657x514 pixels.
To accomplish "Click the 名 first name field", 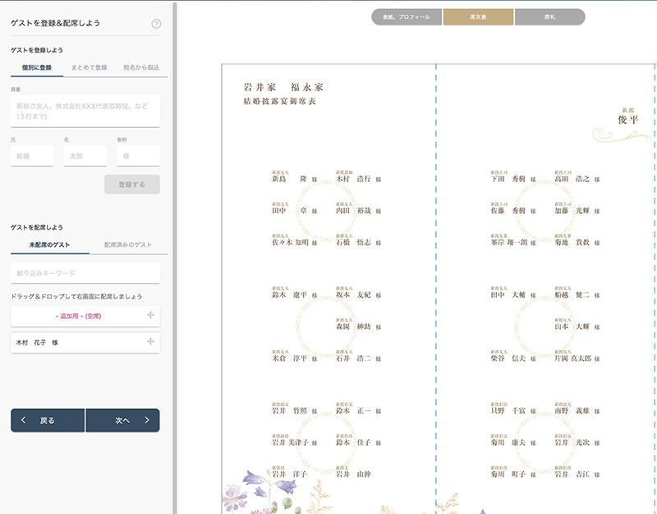I will (85, 156).
